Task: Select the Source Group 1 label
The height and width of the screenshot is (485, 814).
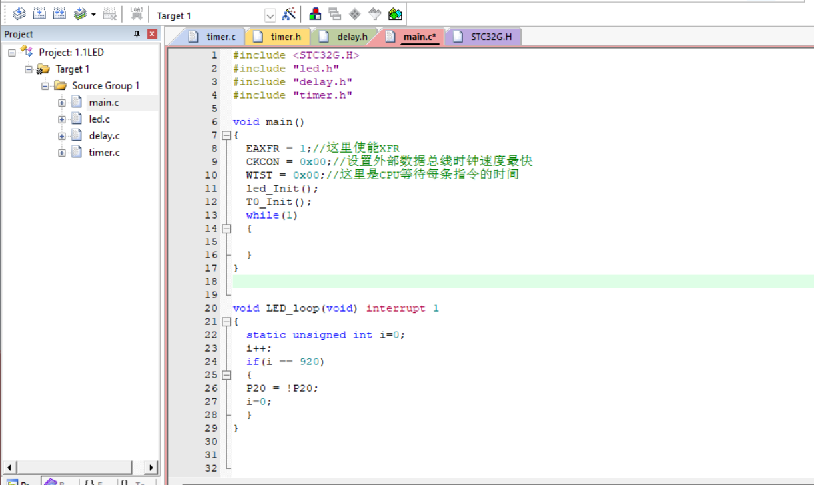Action: click(106, 86)
